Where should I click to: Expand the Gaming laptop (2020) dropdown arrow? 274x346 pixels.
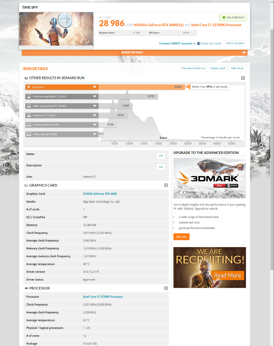click(95, 125)
